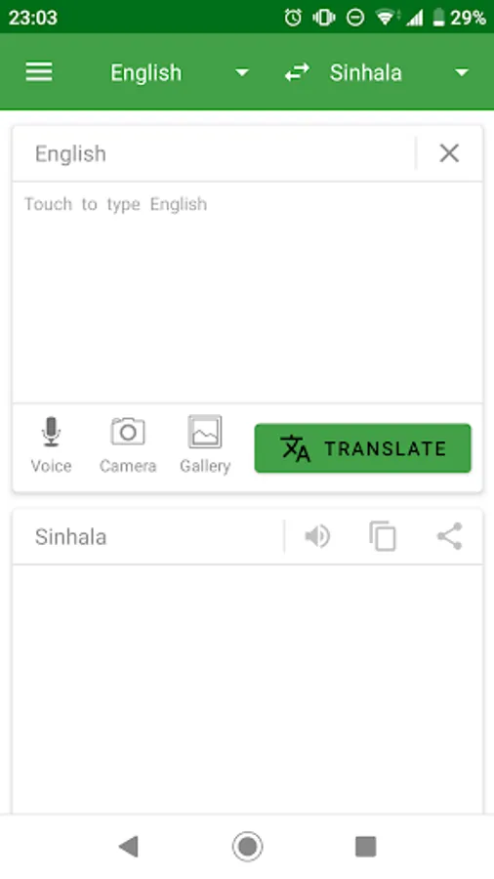Tap the Android home circle button
The image size is (494, 879).
[x=248, y=847]
